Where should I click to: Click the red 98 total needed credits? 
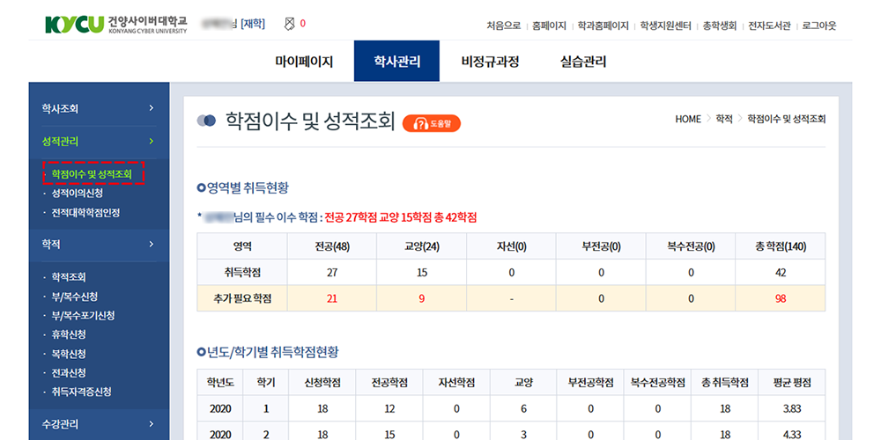[781, 299]
